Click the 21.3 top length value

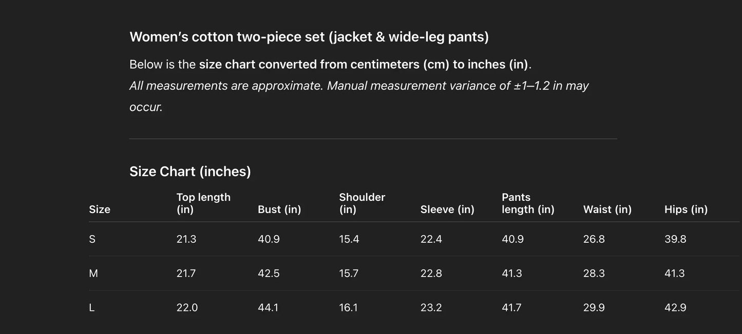pos(186,239)
